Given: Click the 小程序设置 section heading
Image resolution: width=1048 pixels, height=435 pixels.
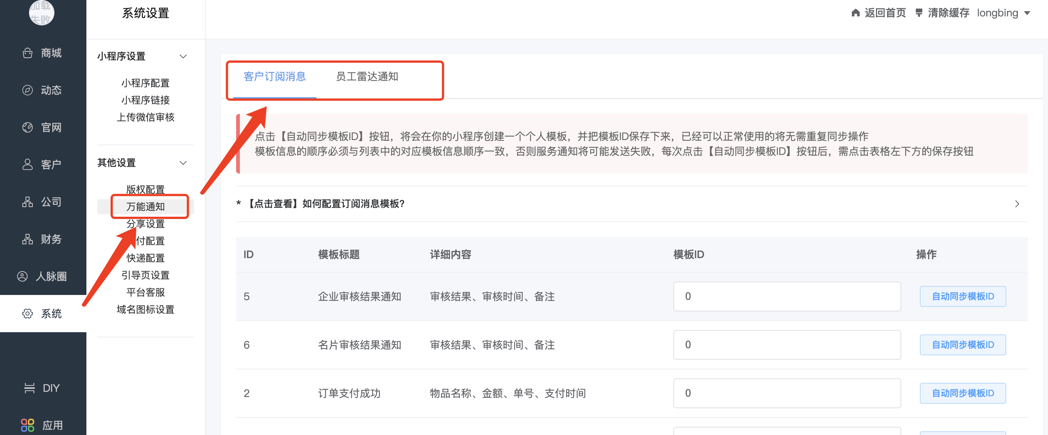Looking at the screenshot, I should click(121, 56).
